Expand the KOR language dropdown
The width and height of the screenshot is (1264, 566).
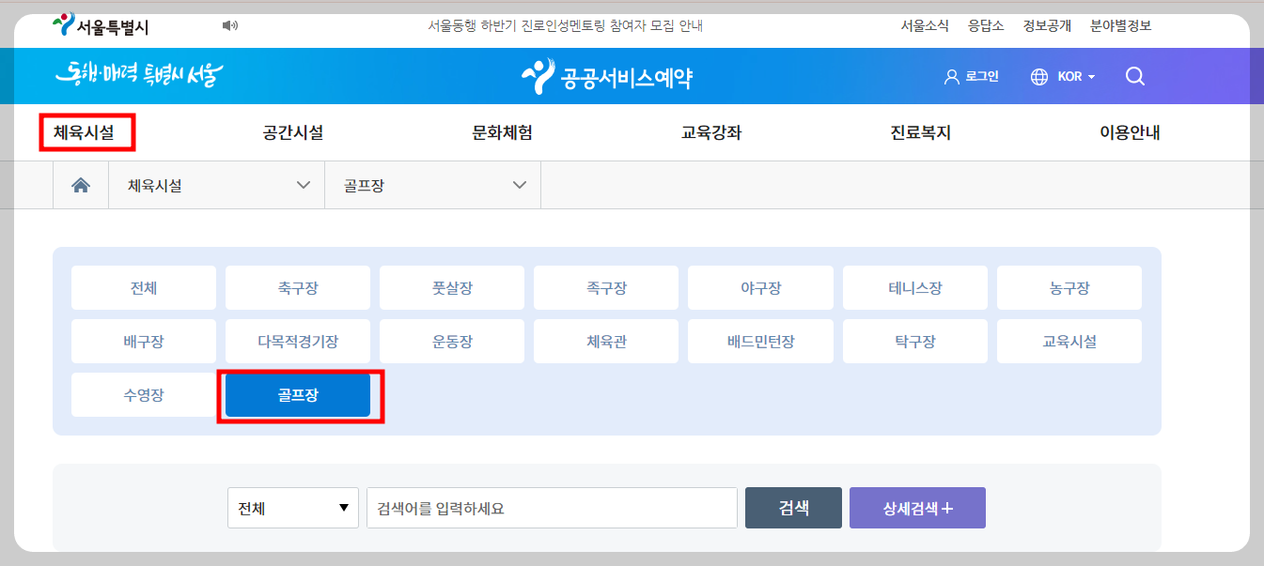(1069, 77)
